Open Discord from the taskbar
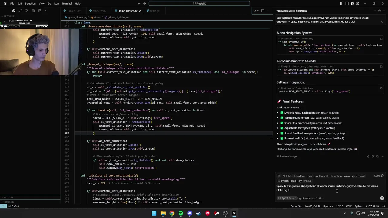The image size is (388, 218). point(190,213)
